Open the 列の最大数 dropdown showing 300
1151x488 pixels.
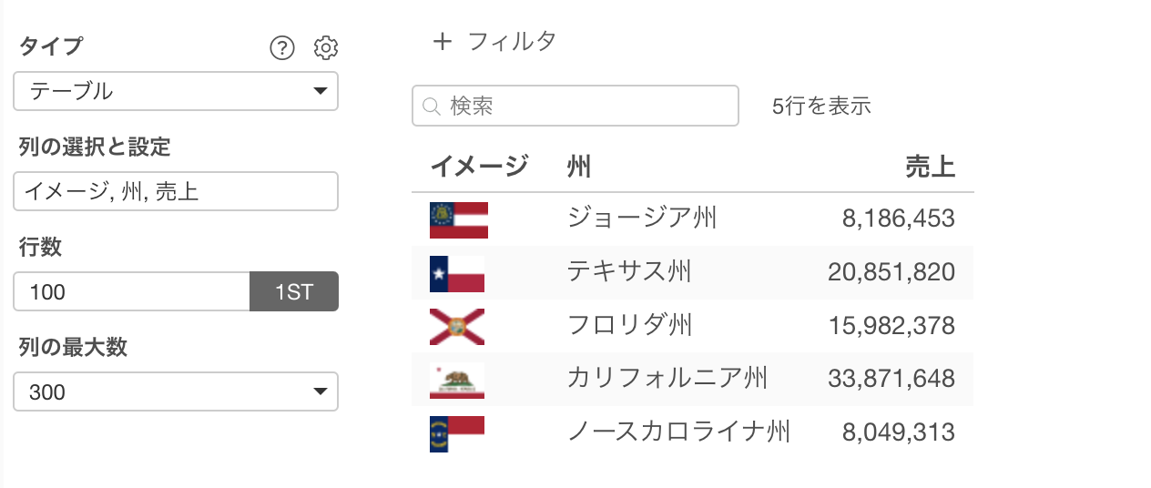click(x=176, y=391)
